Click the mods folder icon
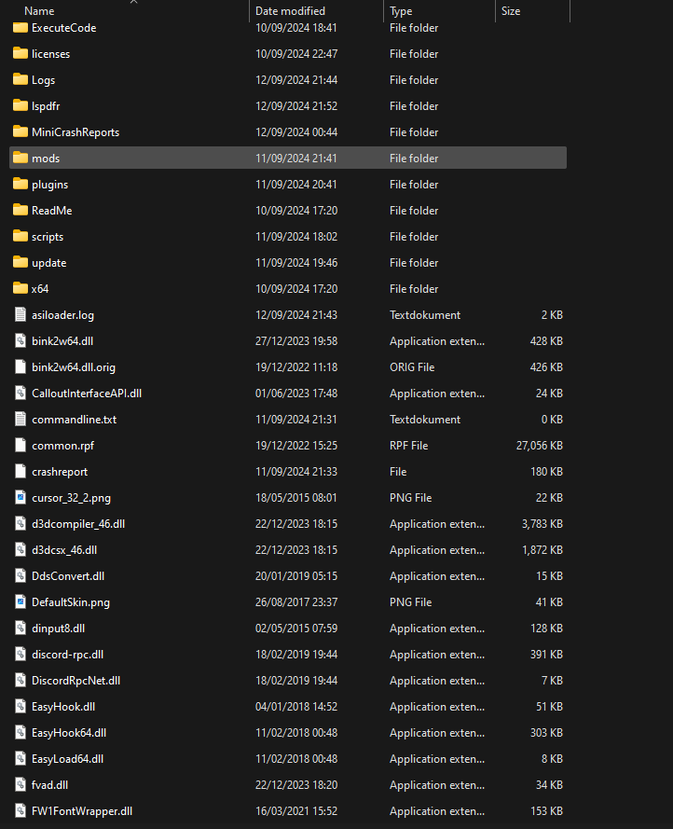 click(x=21, y=158)
